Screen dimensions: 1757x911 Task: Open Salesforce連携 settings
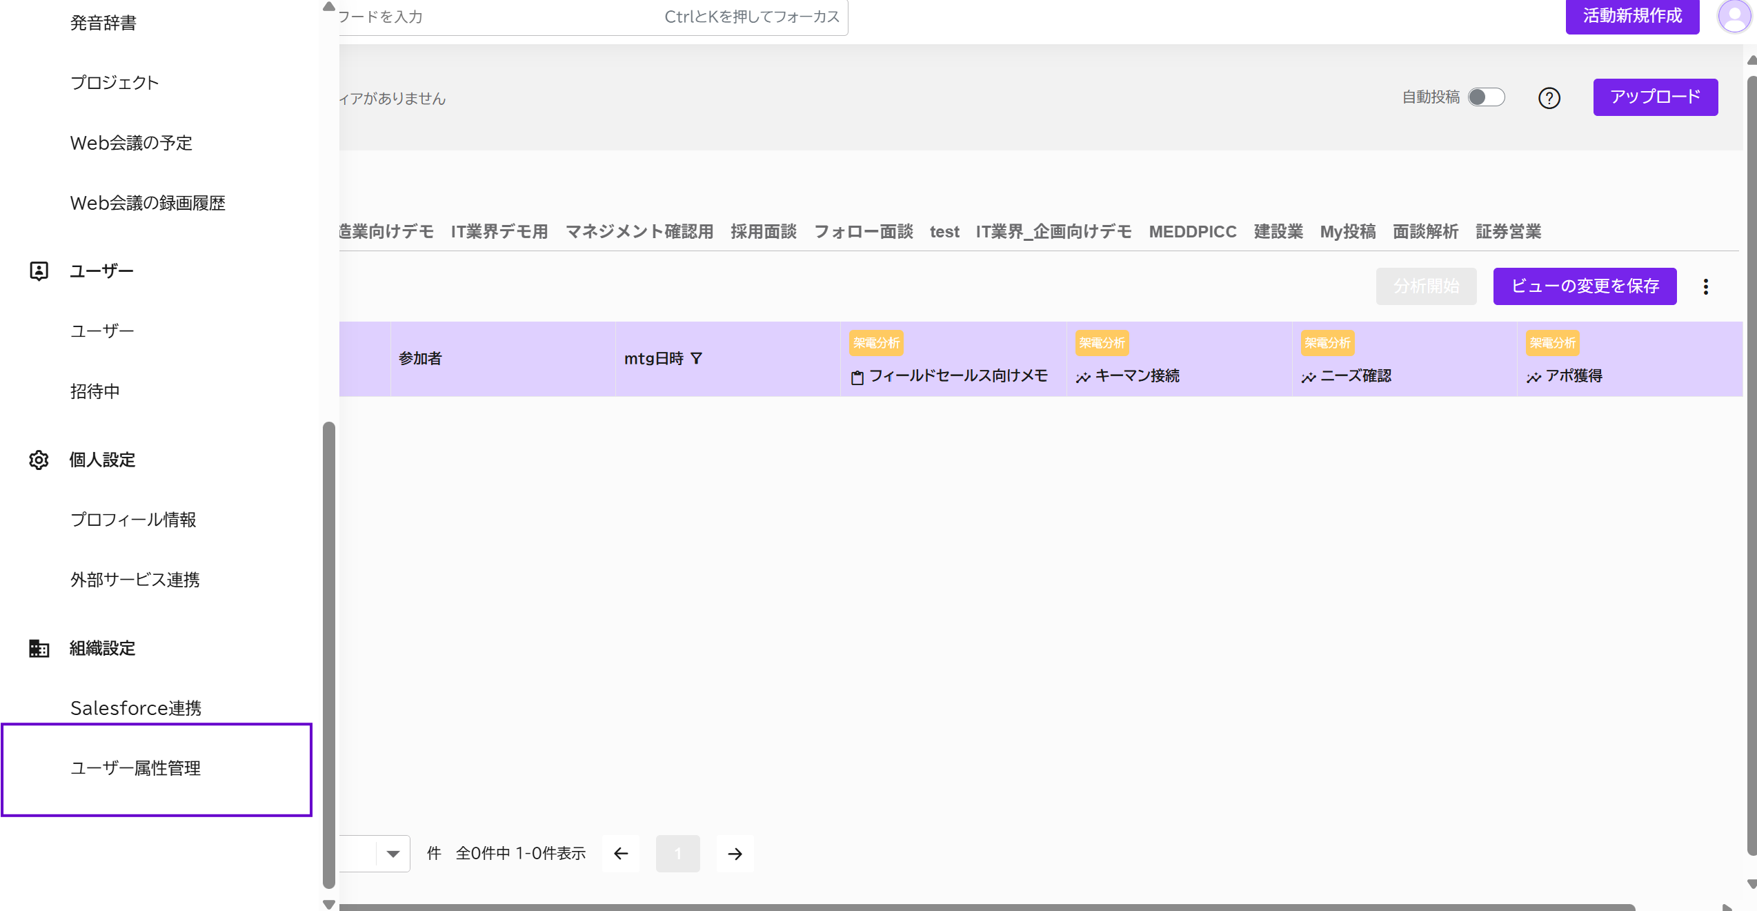[x=136, y=708]
